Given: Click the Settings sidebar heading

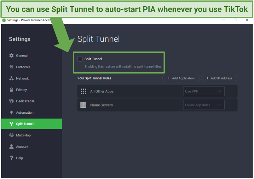Looking at the screenshot, I should click(20, 39).
